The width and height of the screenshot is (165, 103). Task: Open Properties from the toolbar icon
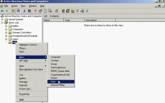[40, 11]
